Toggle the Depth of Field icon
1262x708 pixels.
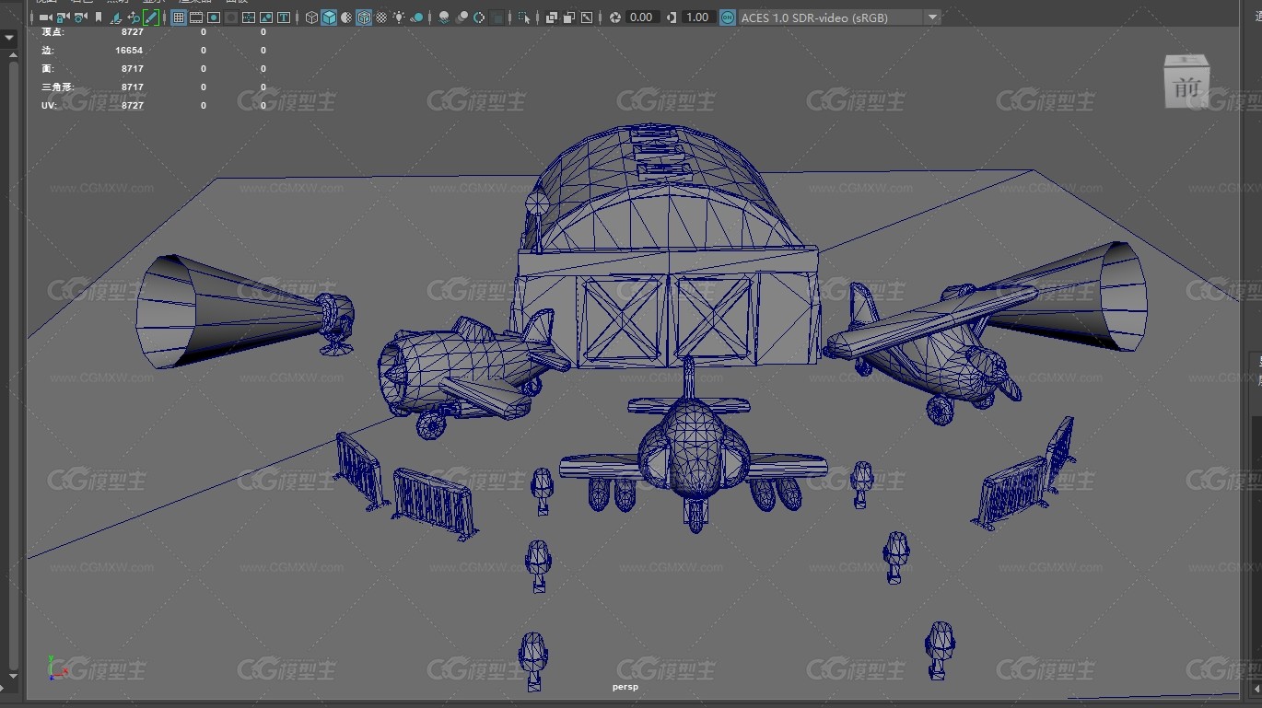(x=497, y=17)
